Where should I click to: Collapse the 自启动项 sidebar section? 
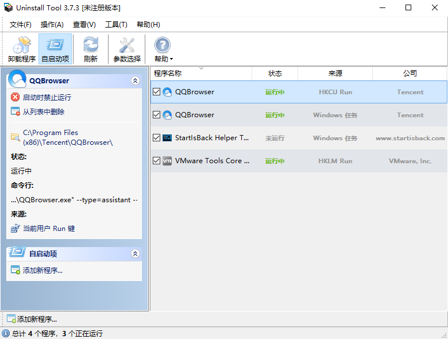click(x=136, y=253)
